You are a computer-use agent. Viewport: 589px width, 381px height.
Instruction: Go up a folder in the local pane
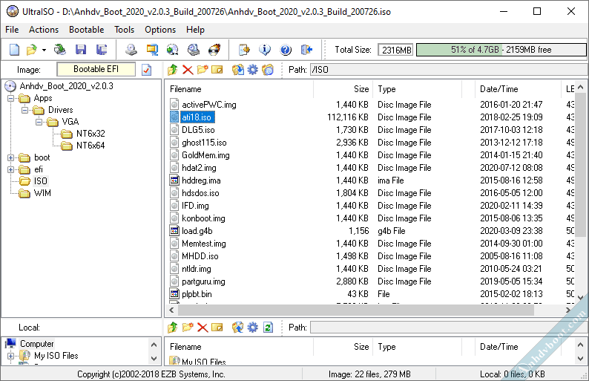[x=172, y=328]
